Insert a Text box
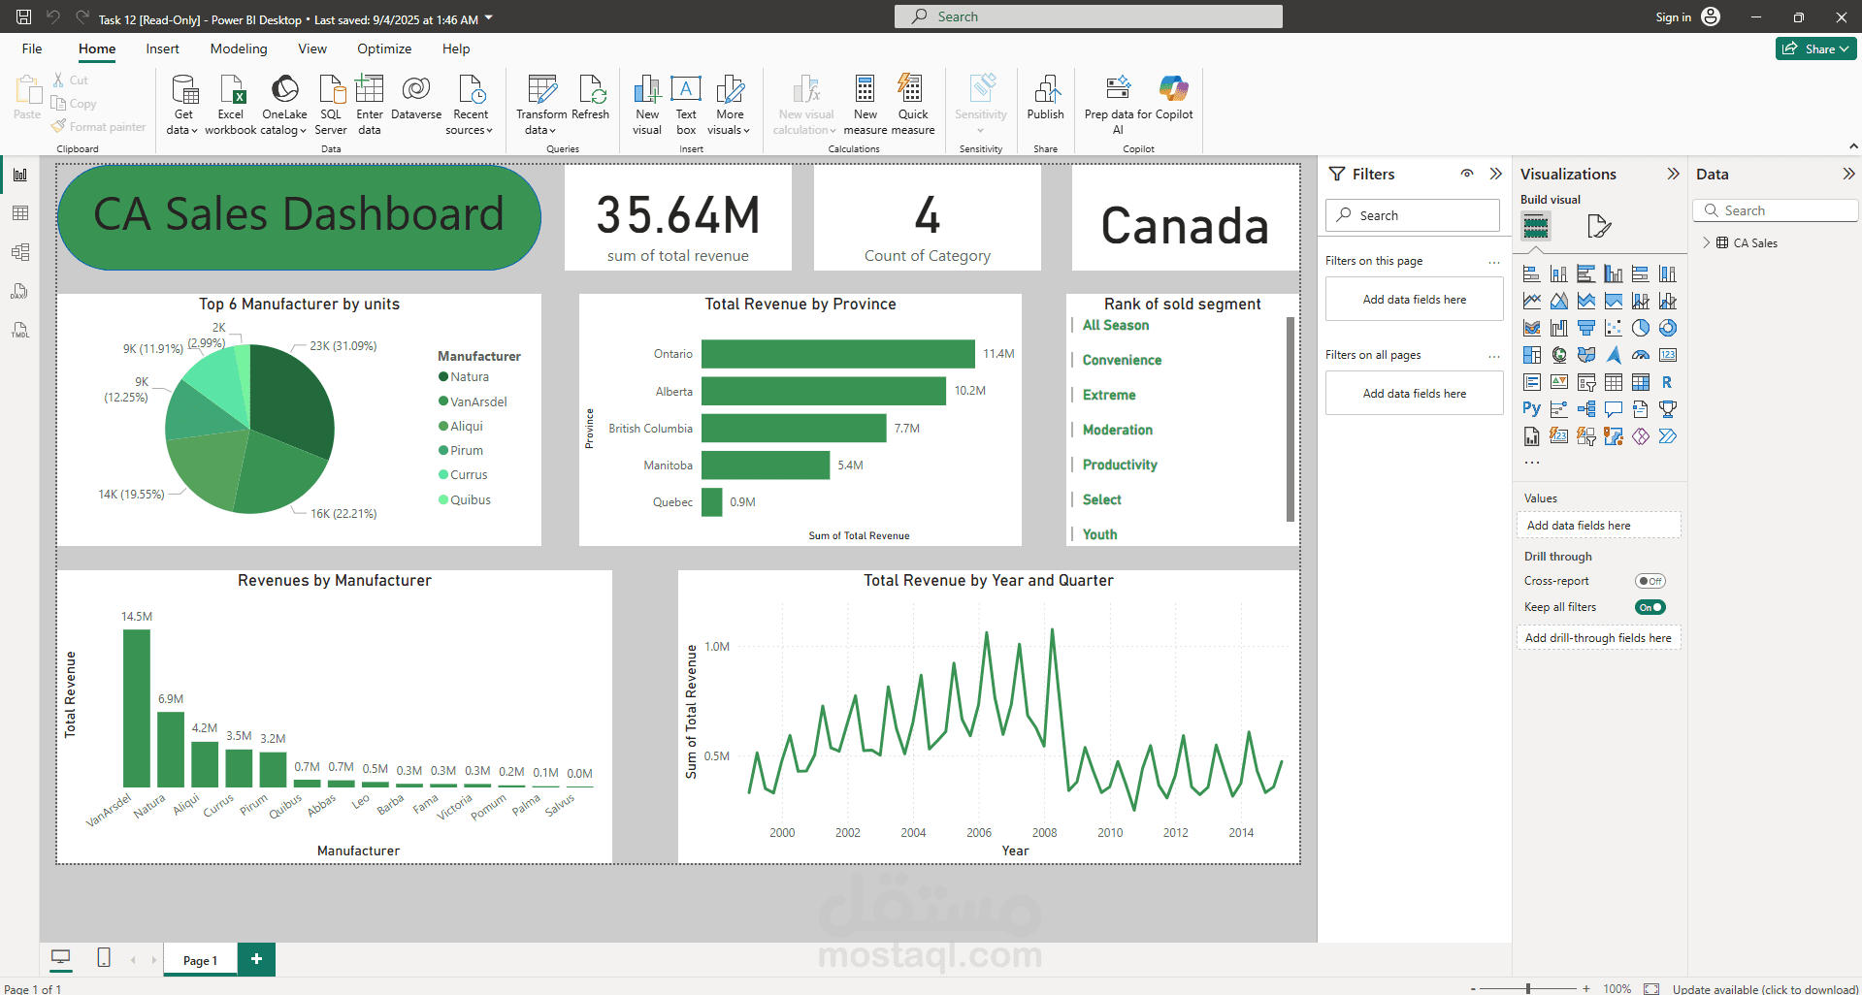The width and height of the screenshot is (1862, 995). pos(686,105)
